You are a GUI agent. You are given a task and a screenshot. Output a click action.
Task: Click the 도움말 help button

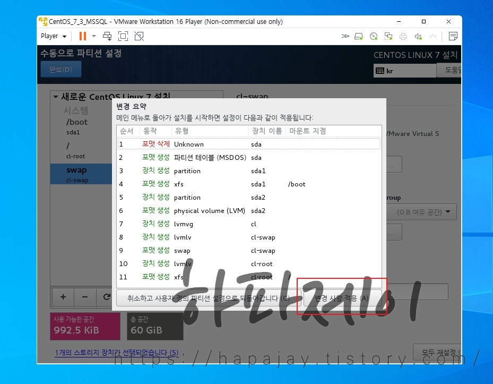coord(449,70)
